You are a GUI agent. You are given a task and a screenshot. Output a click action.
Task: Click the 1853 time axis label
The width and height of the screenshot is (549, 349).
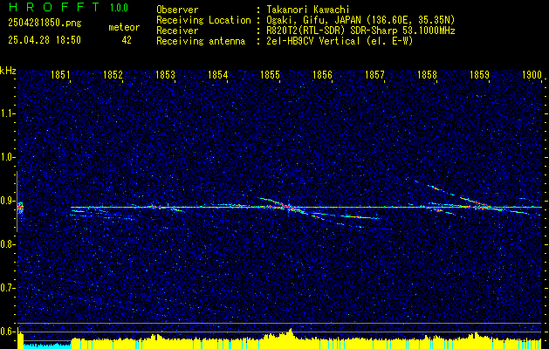coord(165,75)
